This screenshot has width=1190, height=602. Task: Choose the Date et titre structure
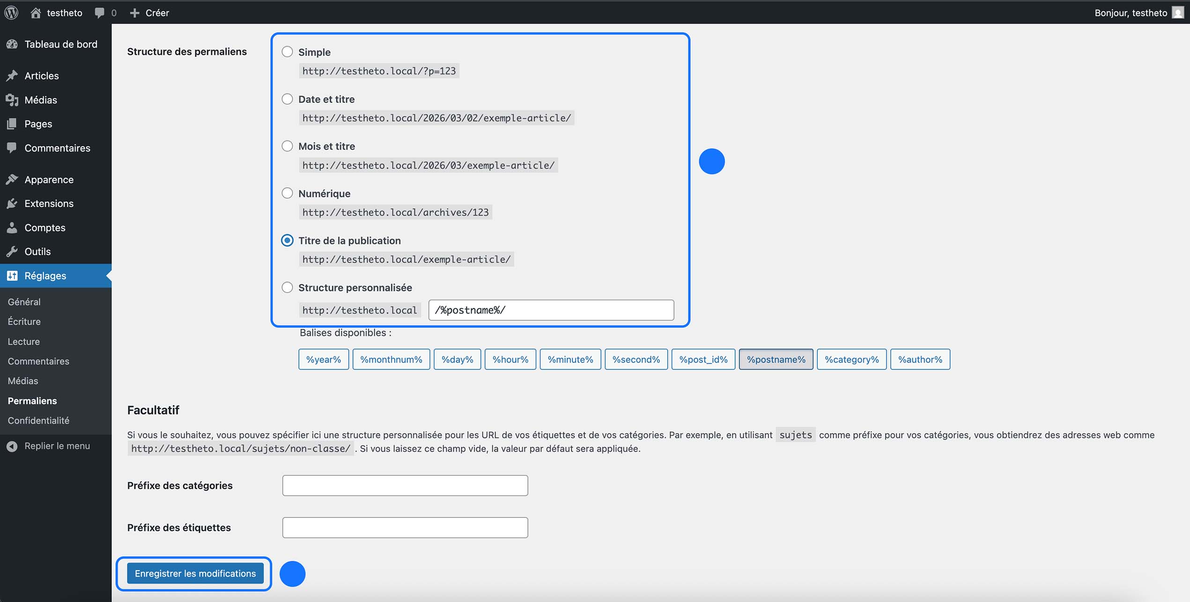point(287,99)
